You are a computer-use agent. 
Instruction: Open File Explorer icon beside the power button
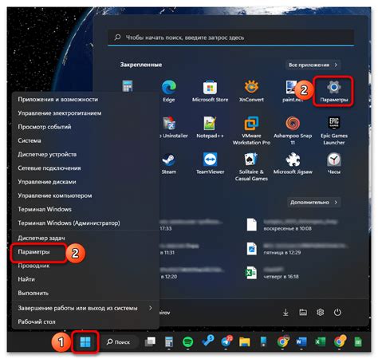click(x=303, y=312)
